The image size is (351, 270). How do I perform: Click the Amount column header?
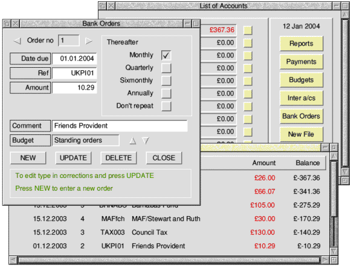[x=264, y=163]
